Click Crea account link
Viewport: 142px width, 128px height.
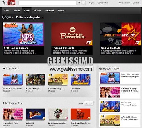[125, 3]
